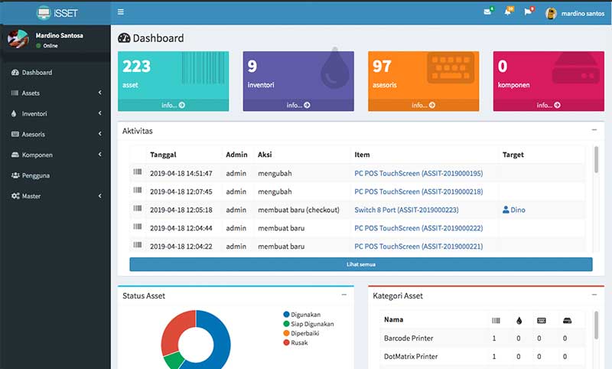Open info link on the komponen card
This screenshot has width=612, height=369.
[x=549, y=106]
